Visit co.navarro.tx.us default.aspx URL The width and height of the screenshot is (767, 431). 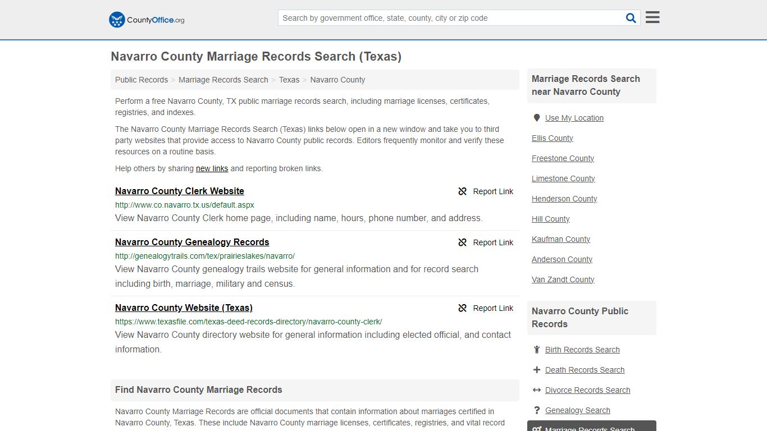pos(185,205)
